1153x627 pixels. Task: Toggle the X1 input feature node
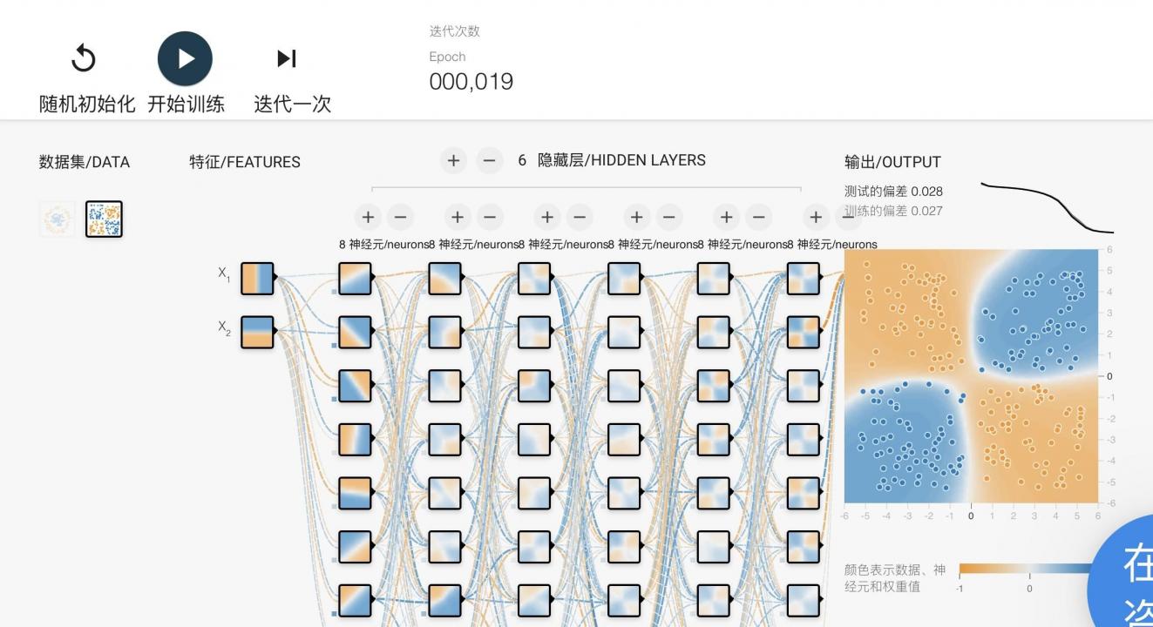pos(257,279)
